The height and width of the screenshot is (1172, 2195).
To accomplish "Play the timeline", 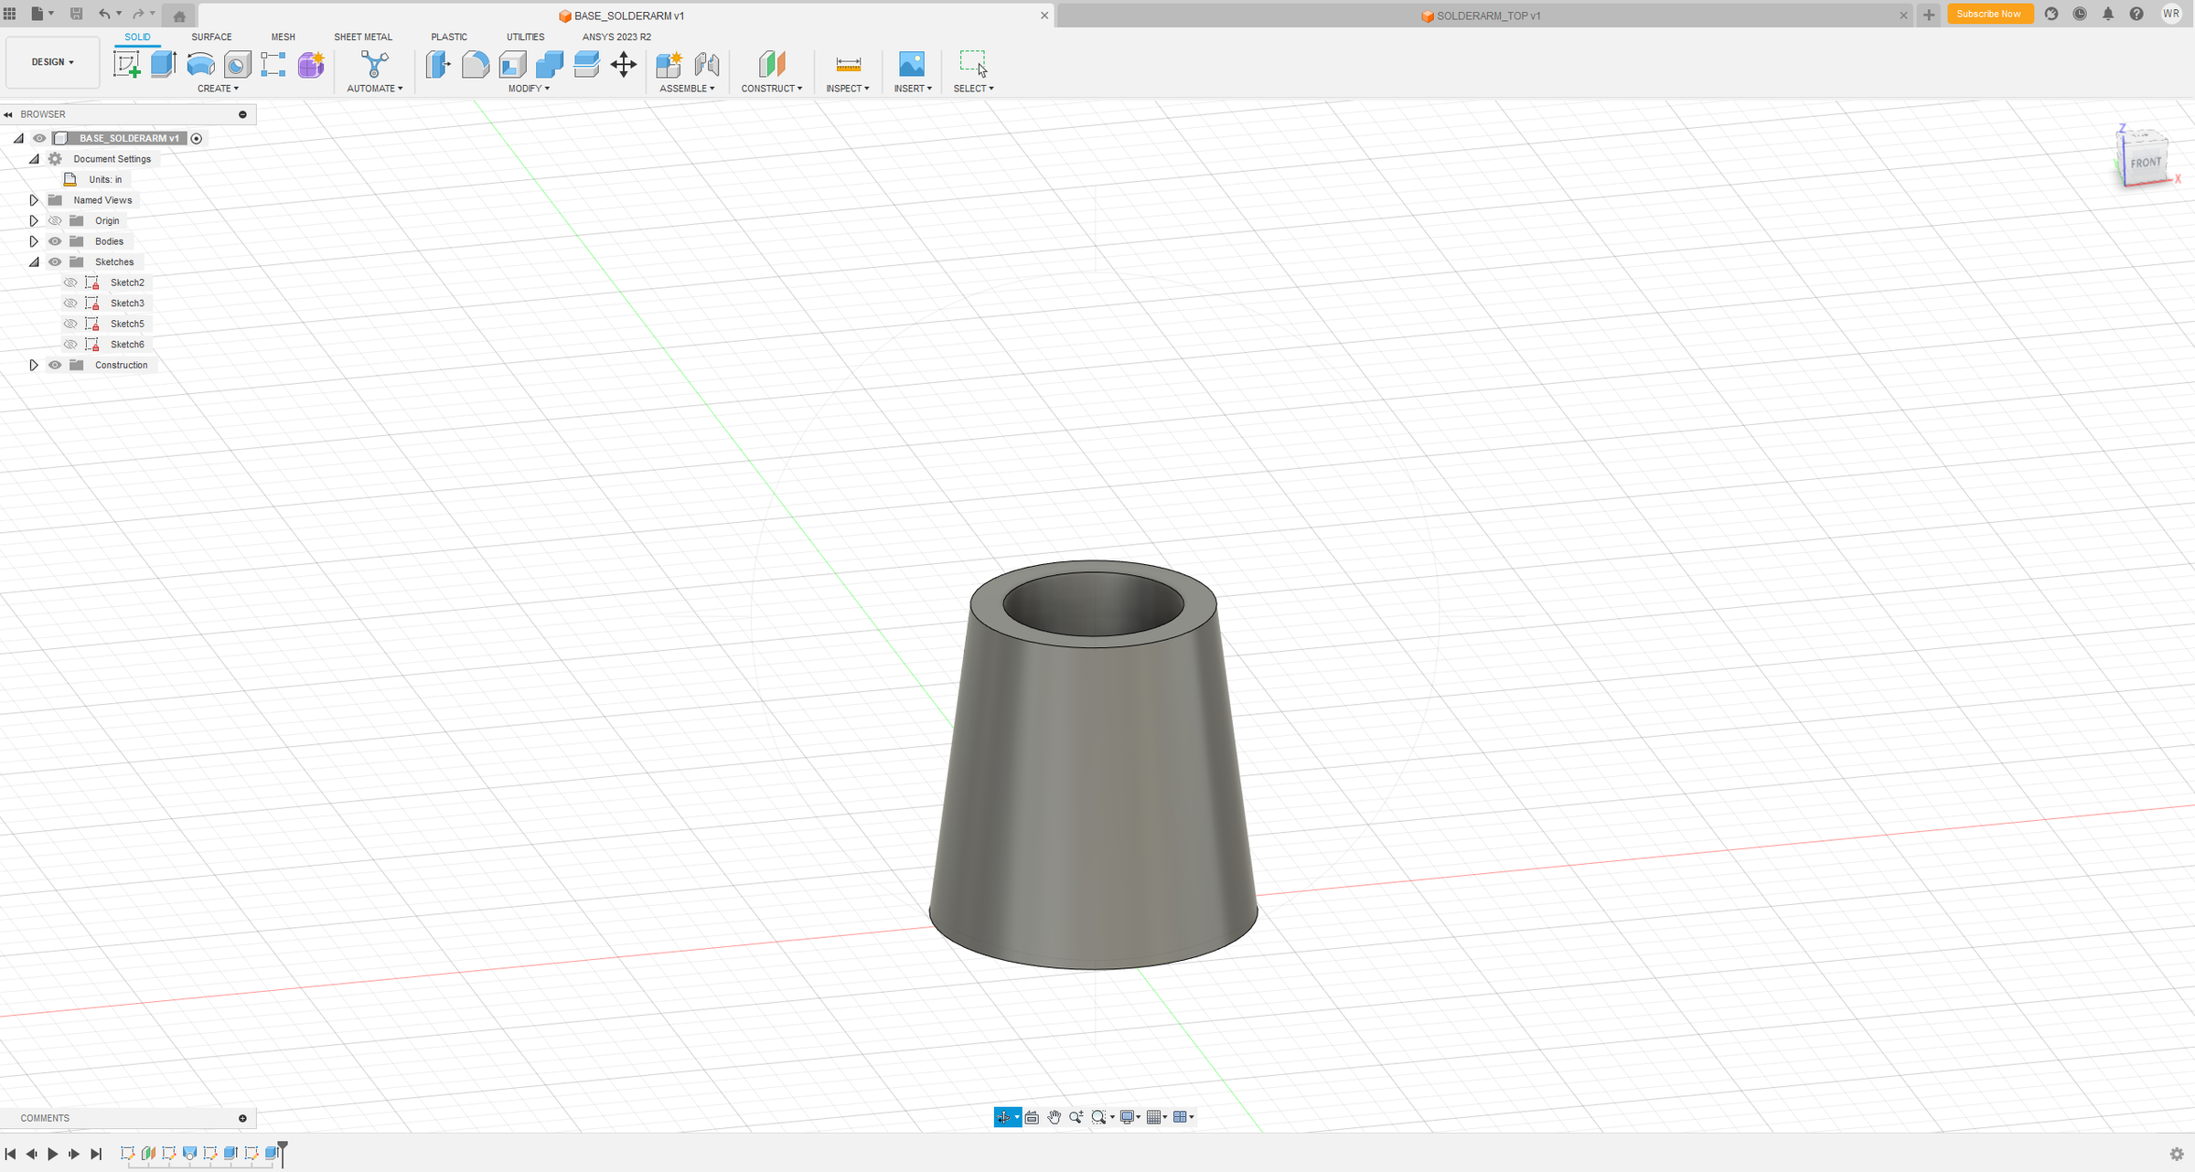I will click(52, 1154).
